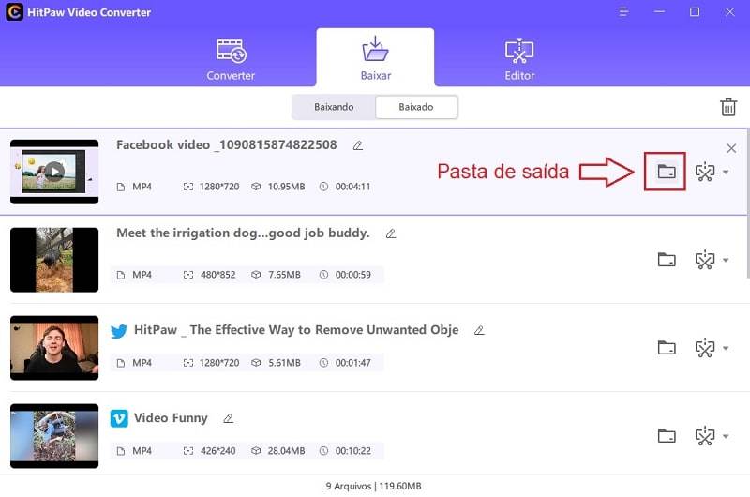Open output folder for Video Funny

tap(667, 435)
